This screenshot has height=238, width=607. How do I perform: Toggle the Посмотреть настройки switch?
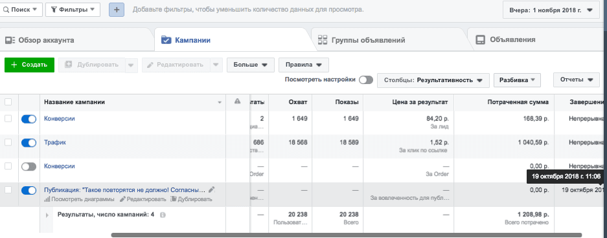[x=366, y=80]
